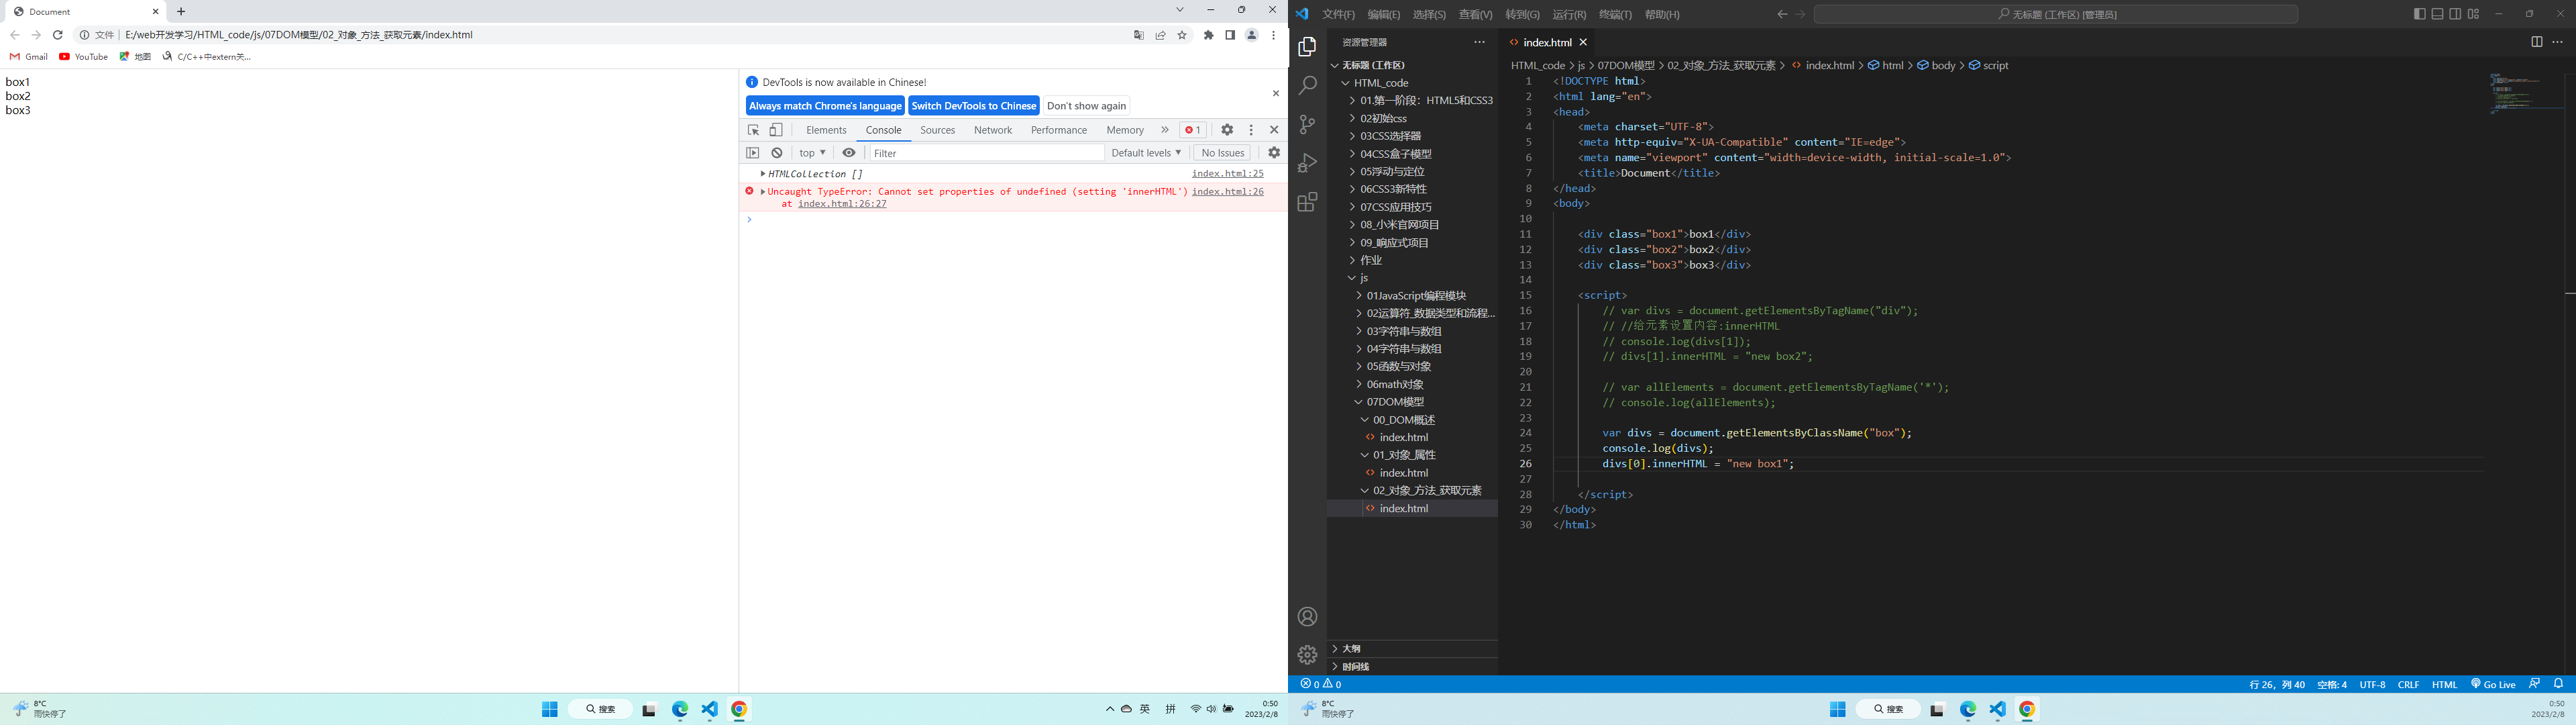Open the Chrome extensions puzzle icon
2576x725 pixels.
[1208, 35]
